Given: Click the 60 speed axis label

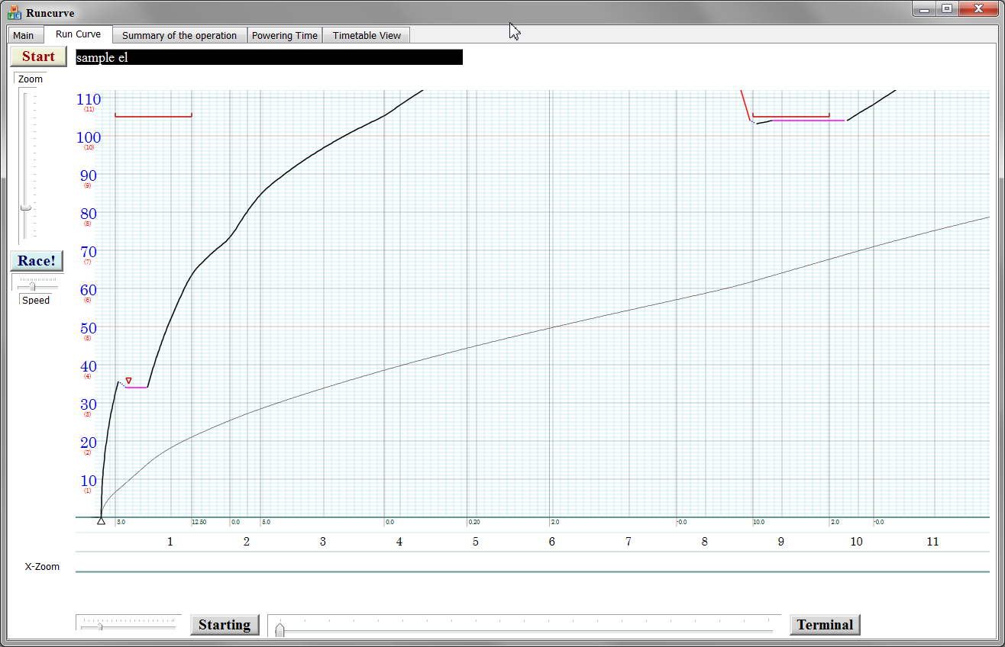Looking at the screenshot, I should (89, 290).
